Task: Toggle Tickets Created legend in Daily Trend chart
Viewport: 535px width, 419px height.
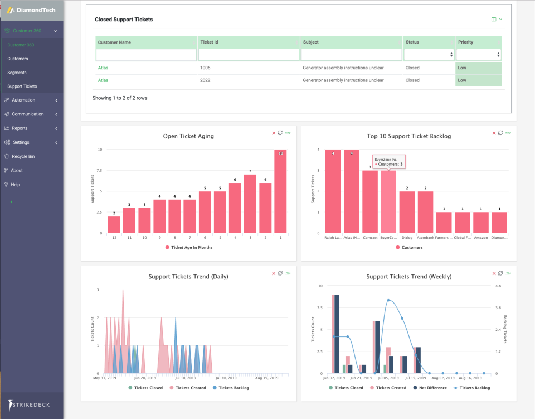Action: tap(188, 388)
